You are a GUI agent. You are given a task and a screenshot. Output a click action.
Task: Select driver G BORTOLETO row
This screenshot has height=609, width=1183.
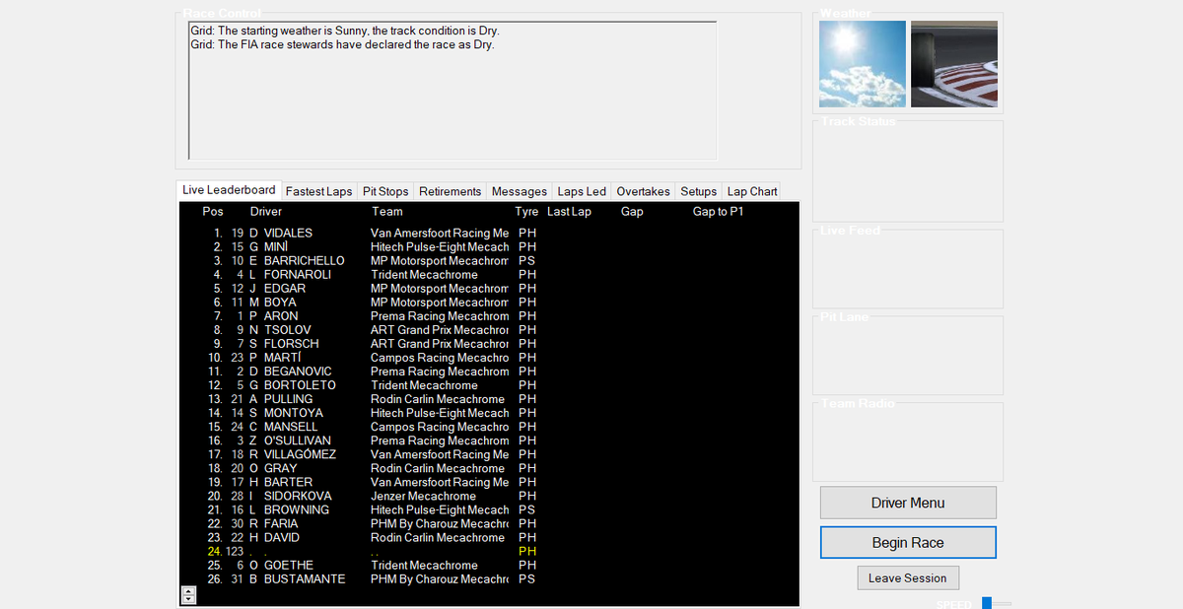[x=489, y=384]
